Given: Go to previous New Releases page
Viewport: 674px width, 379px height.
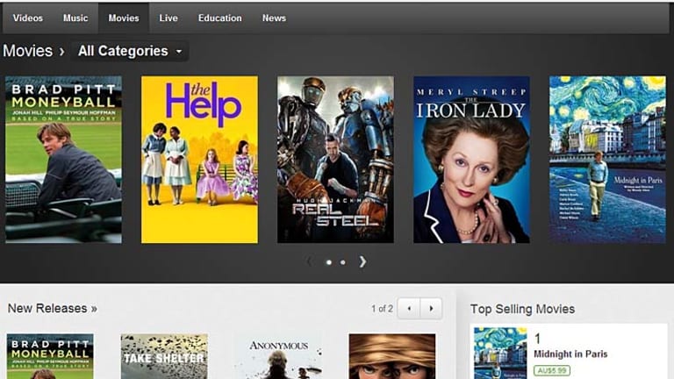Looking at the screenshot, I should pyautogui.click(x=409, y=309).
